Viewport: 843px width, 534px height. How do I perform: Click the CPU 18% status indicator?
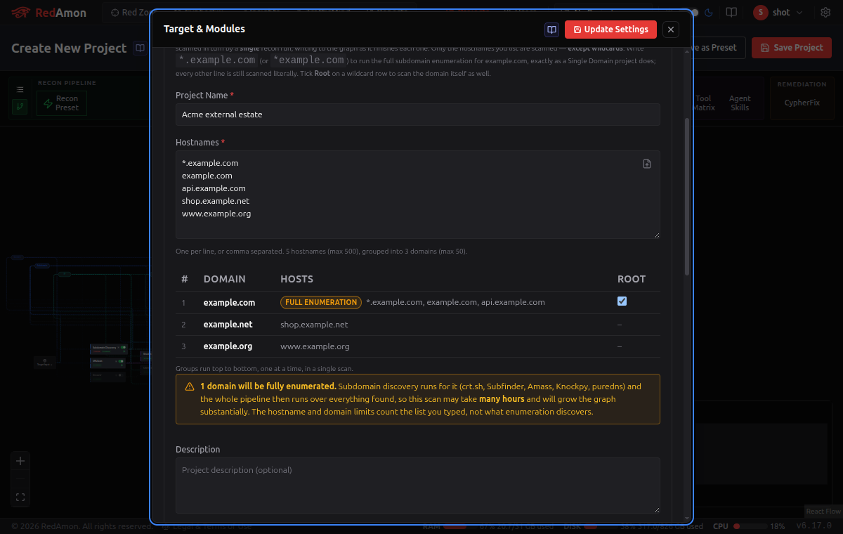click(749, 526)
